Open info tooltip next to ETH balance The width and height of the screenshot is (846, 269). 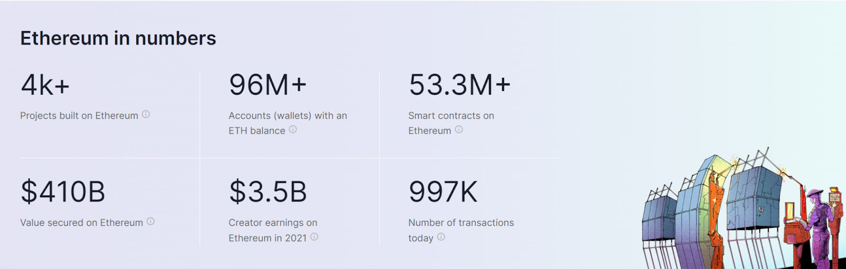pyautogui.click(x=293, y=129)
